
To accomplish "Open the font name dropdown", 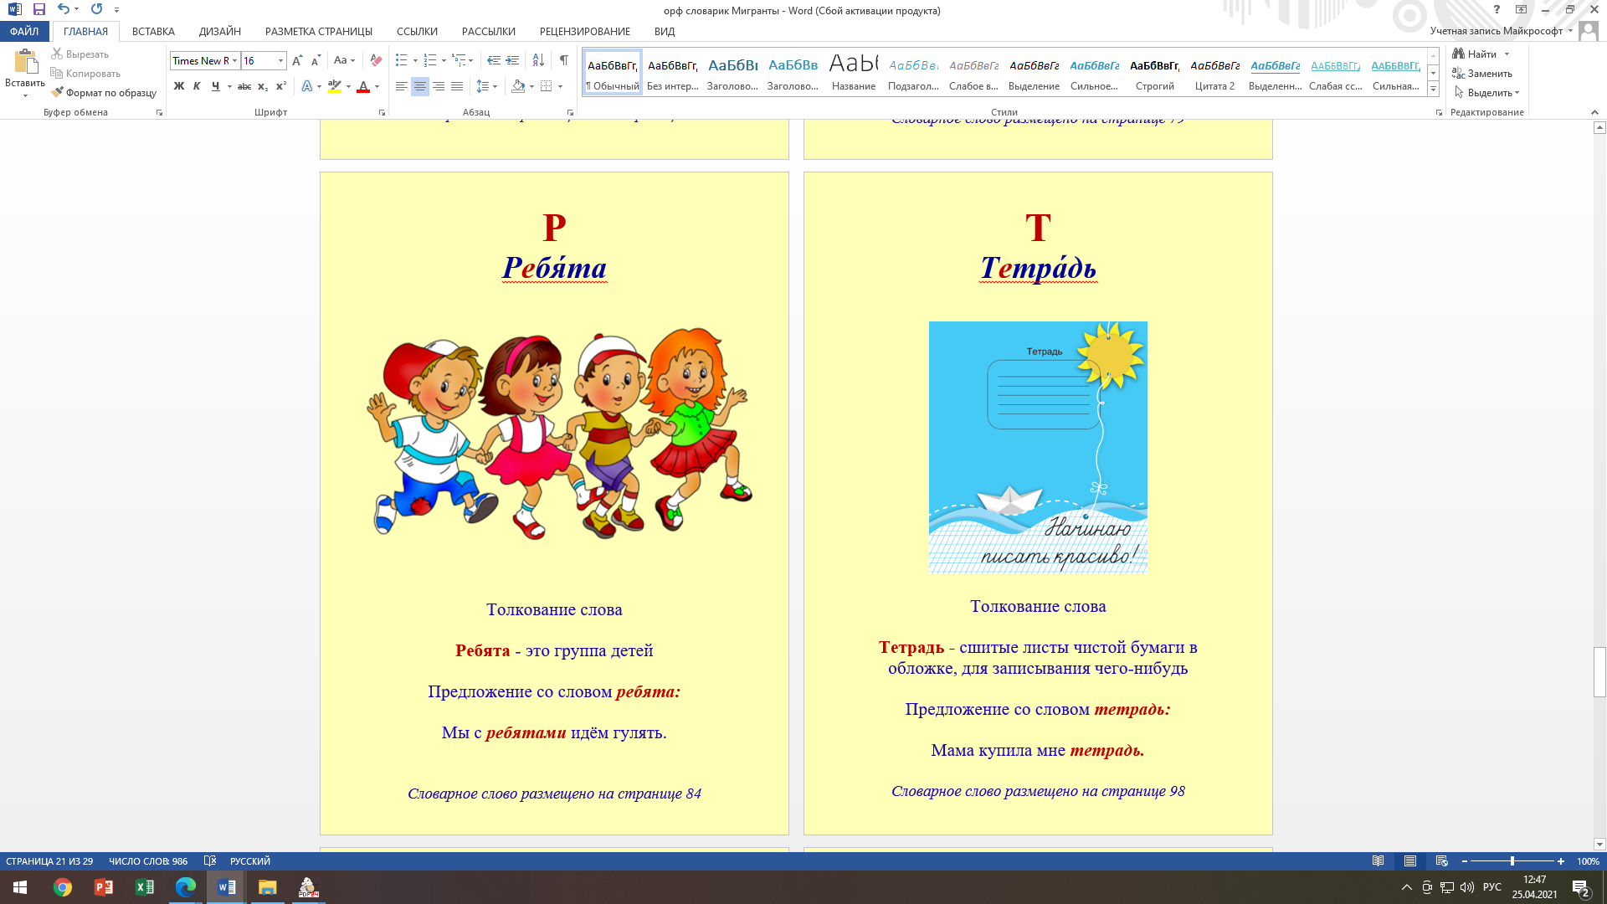I will tap(235, 60).
